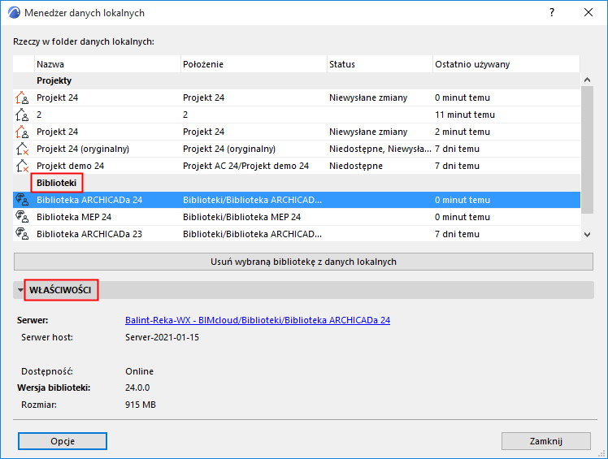Click the size value 915 MB
Viewport: 608px width, 459px height.
click(141, 405)
